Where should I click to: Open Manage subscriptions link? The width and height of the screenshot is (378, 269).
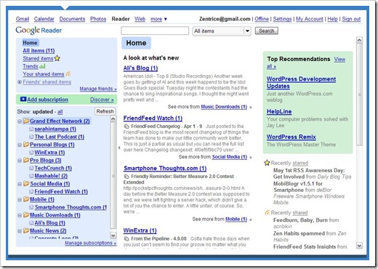tap(90, 243)
